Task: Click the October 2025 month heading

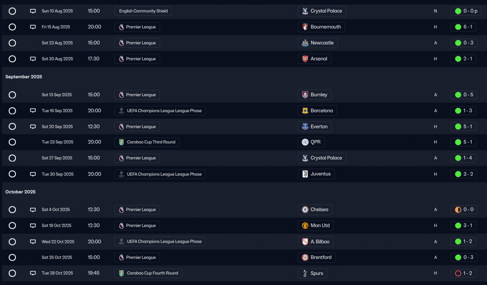Action: coord(21,192)
